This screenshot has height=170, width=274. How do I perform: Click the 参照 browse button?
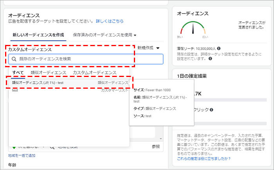point(156,147)
